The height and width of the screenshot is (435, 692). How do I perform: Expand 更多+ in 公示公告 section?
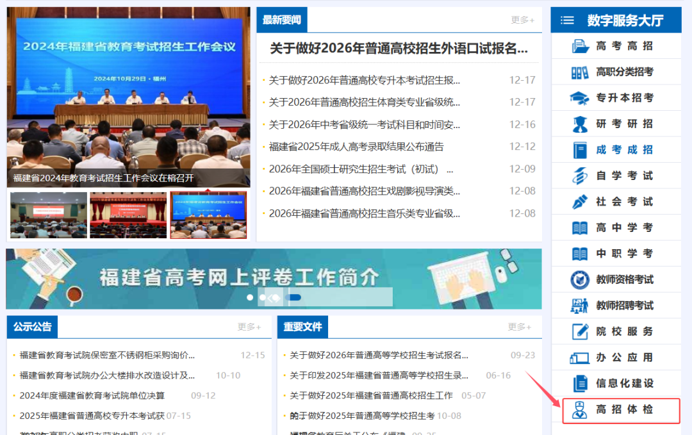coord(249,327)
